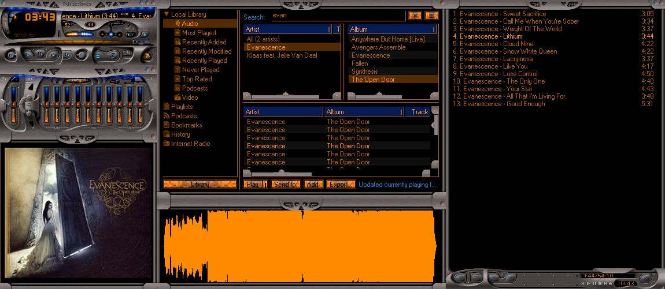Remove entries with playlist minus button
665x289 pixels.
coord(475,277)
